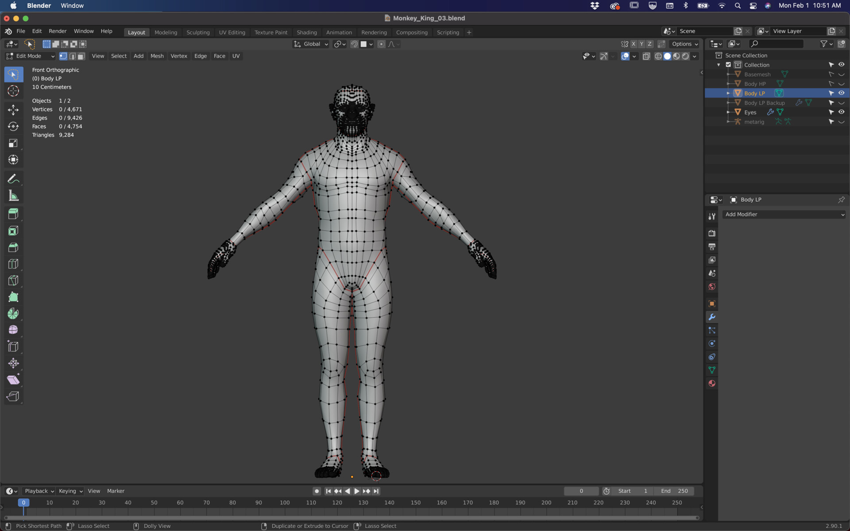
Task: Open the Add Modifier selector
Action: [x=784, y=214]
